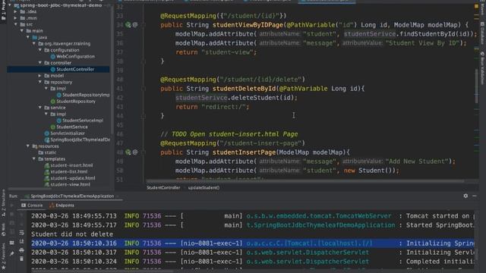Collapse the repository package

pyautogui.click(x=40, y=82)
